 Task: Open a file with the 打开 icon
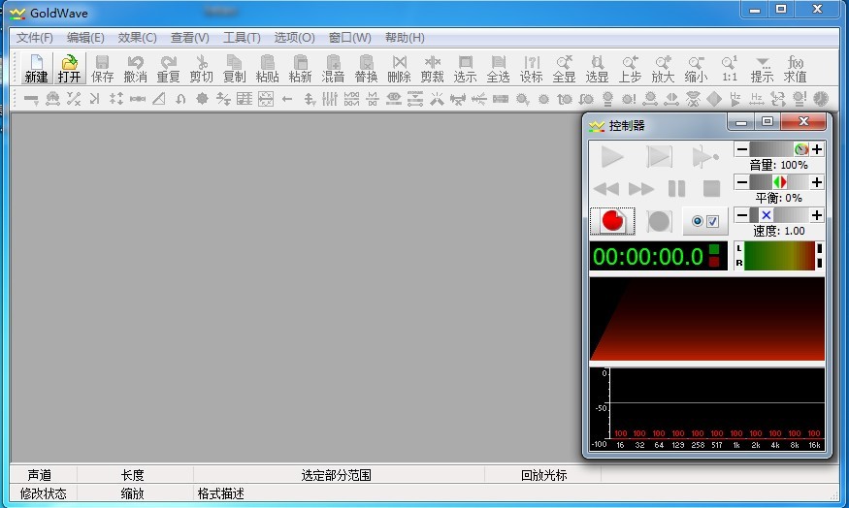click(69, 68)
